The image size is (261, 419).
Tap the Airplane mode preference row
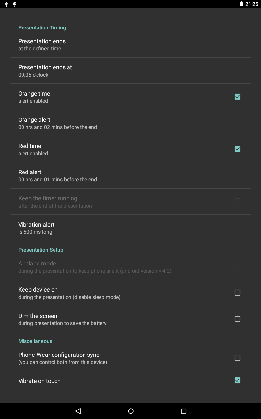point(130,267)
